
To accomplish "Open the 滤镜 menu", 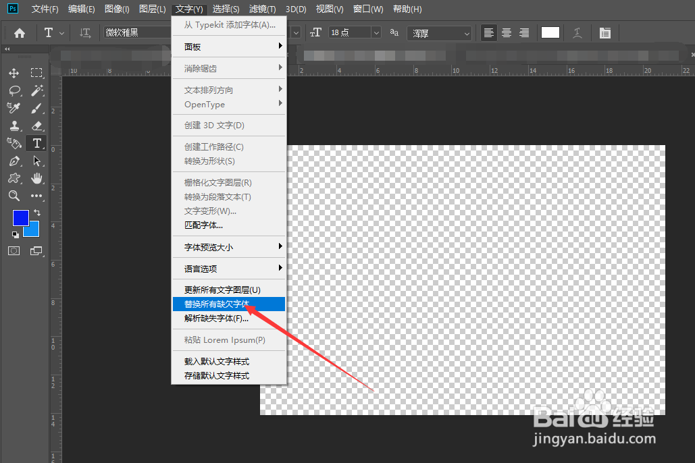I will coord(263,9).
